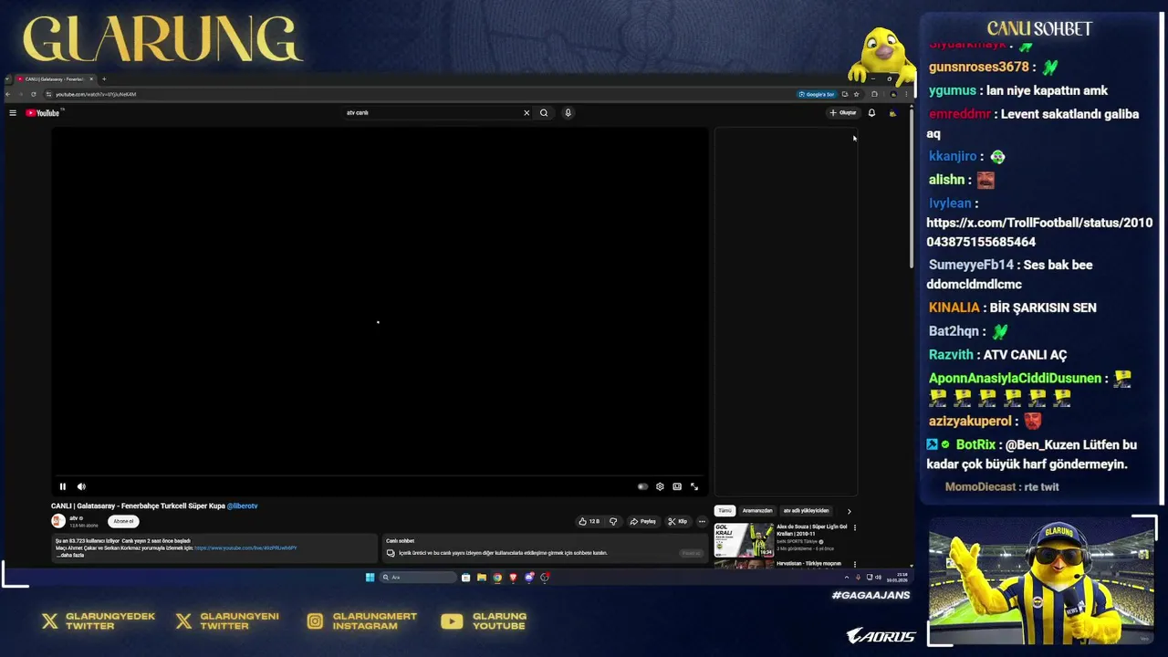Open the x.com/TrollFootball link in chat
Screen dimensions: 1168x657
coord(1039,232)
